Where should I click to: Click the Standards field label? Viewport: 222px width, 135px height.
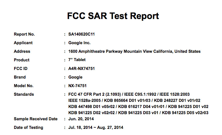tap(24, 94)
